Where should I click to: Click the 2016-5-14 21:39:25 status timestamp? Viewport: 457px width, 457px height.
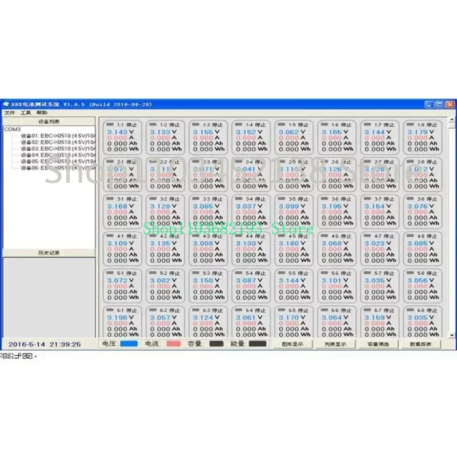45,344
